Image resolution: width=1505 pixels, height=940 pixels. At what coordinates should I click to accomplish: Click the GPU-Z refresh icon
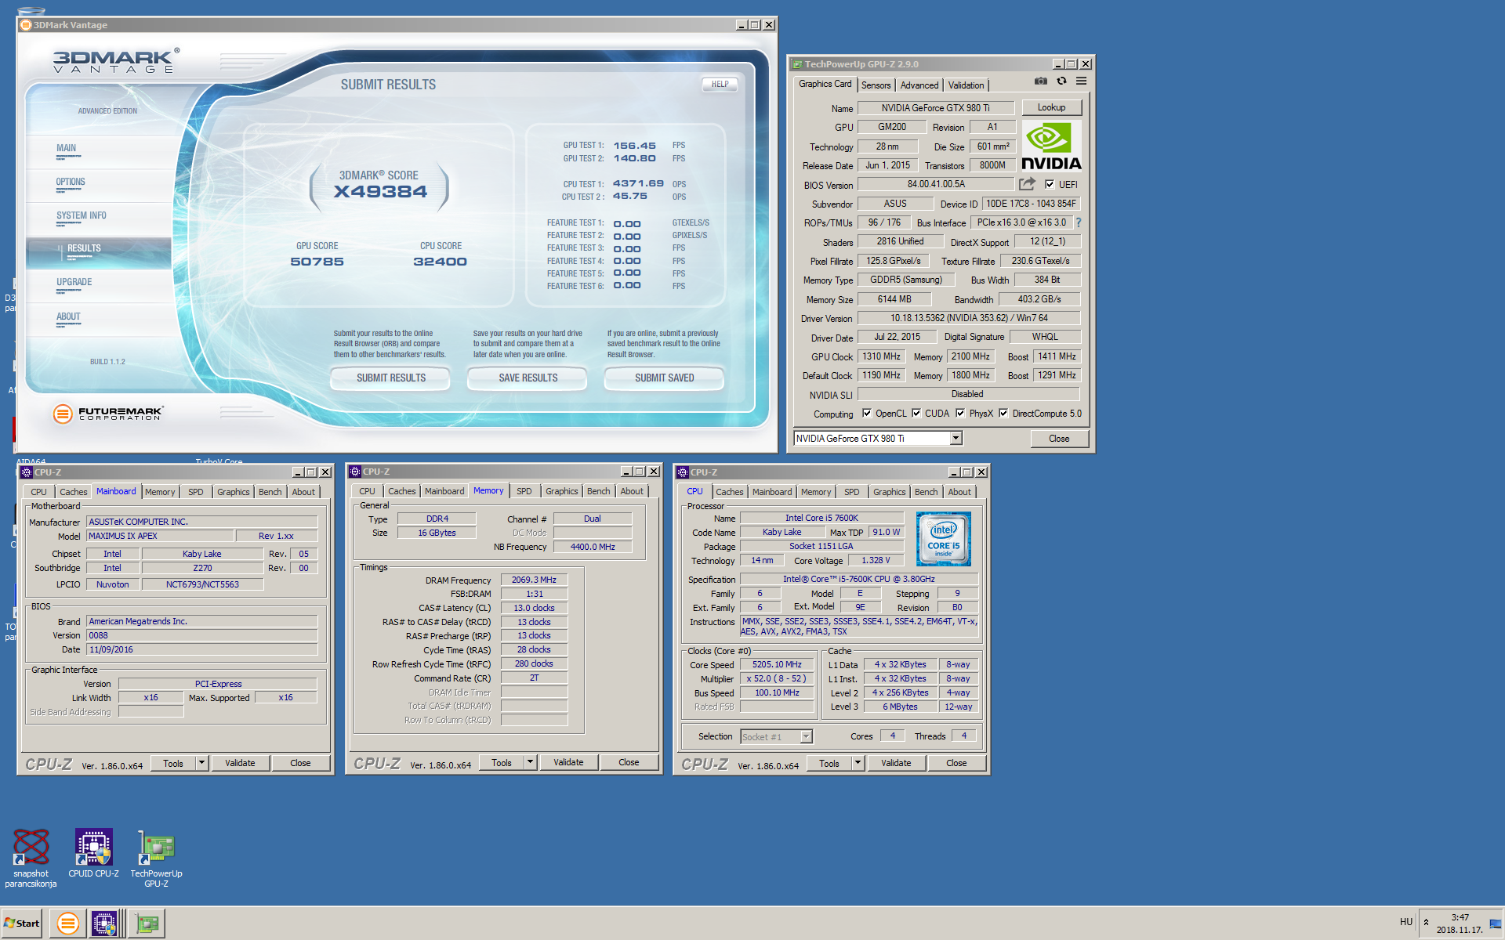pos(1061,81)
